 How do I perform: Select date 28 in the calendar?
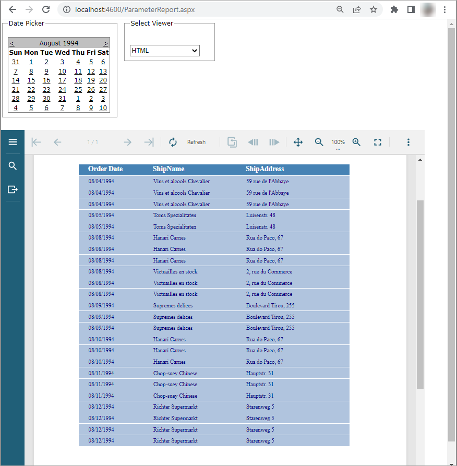(x=16, y=99)
